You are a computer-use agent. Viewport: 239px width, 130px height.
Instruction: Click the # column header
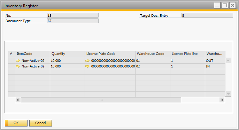[x=11, y=54]
